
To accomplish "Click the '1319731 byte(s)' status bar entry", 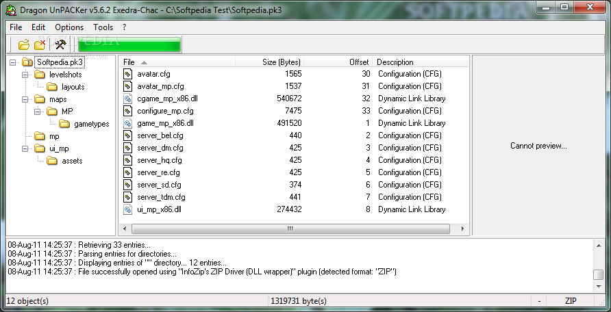I will tap(299, 301).
